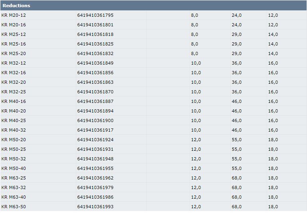The width and height of the screenshot is (307, 213).
Task: Click the 18,0 value in KR M63-50 row
Action: tap(273, 207)
